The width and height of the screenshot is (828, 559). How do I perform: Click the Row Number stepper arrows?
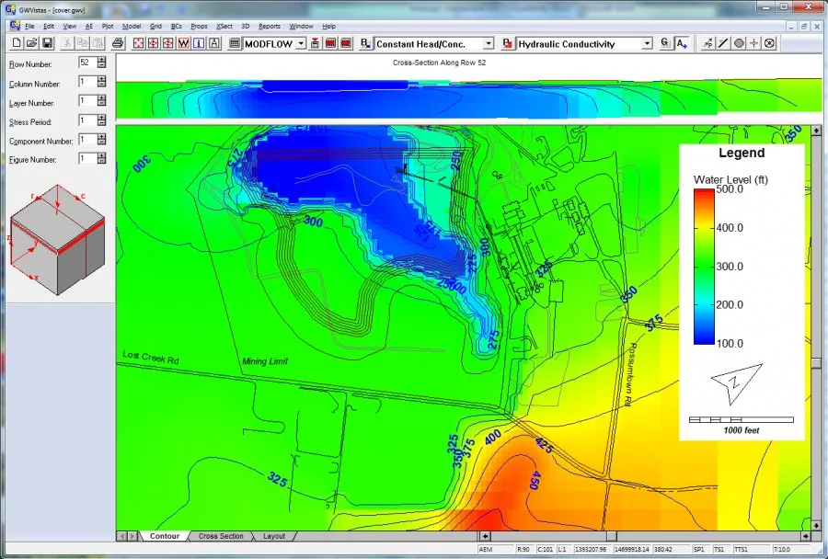pyautogui.click(x=101, y=63)
